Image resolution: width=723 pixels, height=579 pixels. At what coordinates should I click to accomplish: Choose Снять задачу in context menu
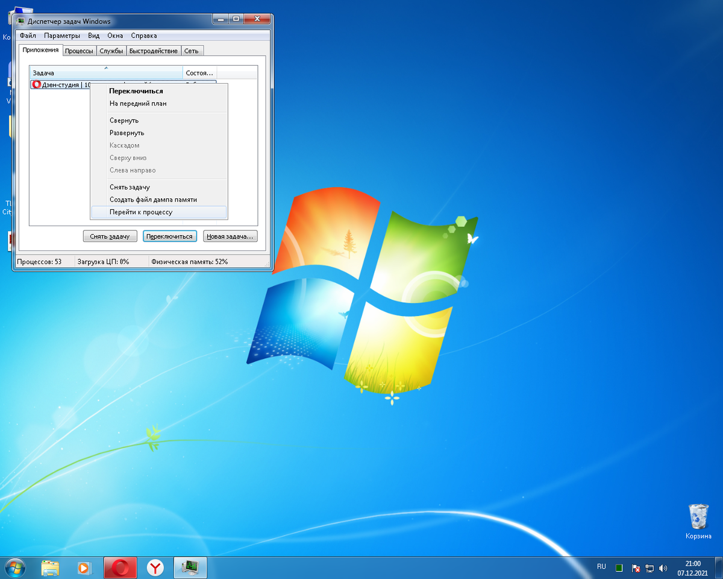coord(159,187)
